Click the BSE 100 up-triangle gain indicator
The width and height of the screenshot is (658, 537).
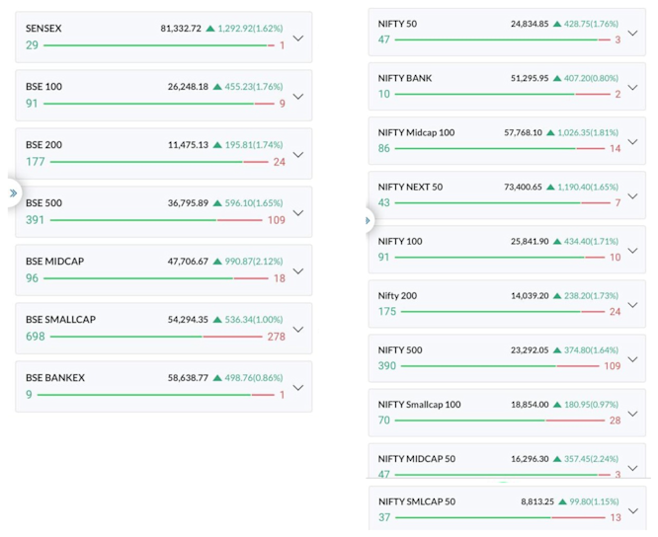pos(217,87)
